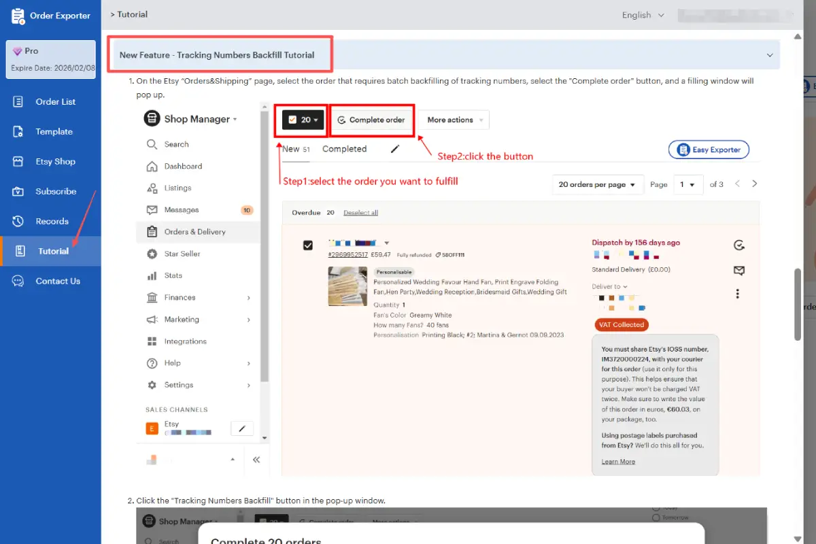Screen dimensions: 816x544
Task: Click the New Feature tutorial header title
Action: pyautogui.click(x=217, y=55)
